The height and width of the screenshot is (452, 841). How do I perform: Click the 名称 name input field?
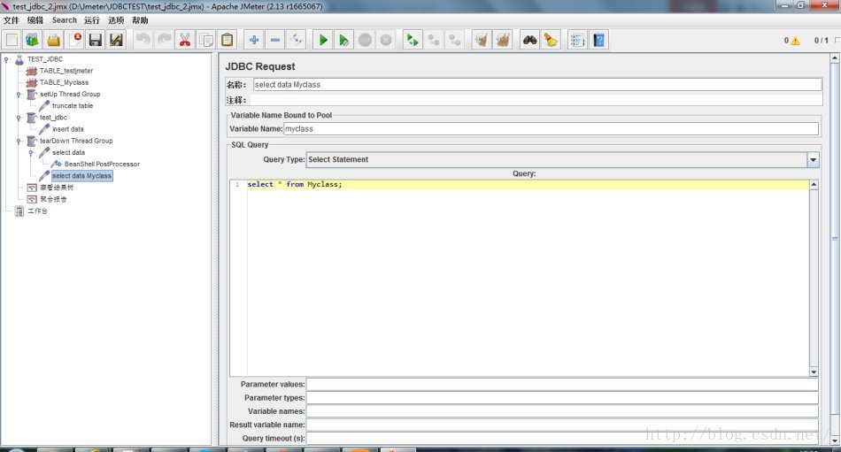(x=536, y=85)
